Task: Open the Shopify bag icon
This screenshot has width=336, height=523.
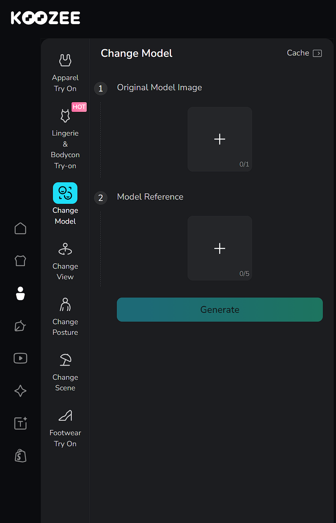Action: pyautogui.click(x=20, y=456)
